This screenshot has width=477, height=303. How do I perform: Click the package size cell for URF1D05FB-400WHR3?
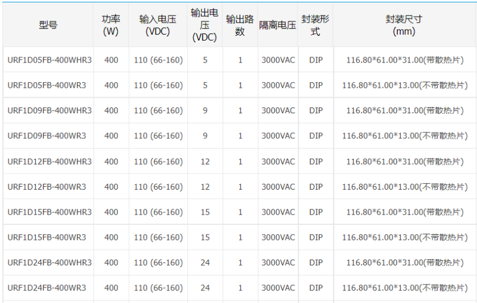click(x=404, y=60)
